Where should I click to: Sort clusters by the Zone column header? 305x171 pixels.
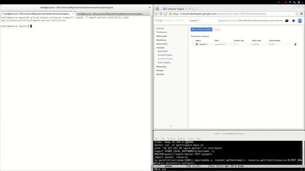(216, 40)
